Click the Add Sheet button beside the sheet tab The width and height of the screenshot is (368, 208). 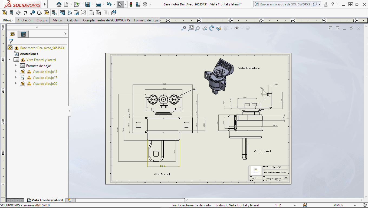[x=70, y=200]
